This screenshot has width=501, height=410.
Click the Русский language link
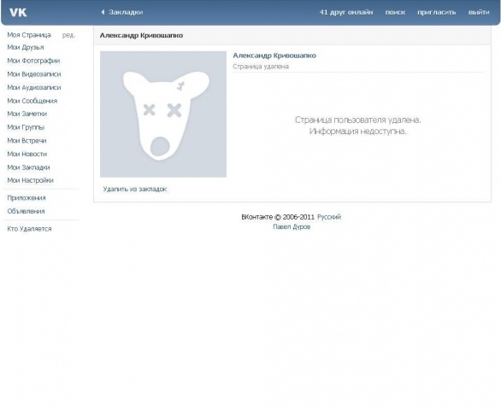[329, 217]
